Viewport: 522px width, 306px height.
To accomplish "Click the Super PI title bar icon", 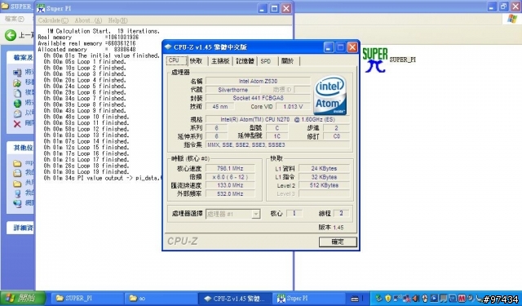I will pos(41,8).
